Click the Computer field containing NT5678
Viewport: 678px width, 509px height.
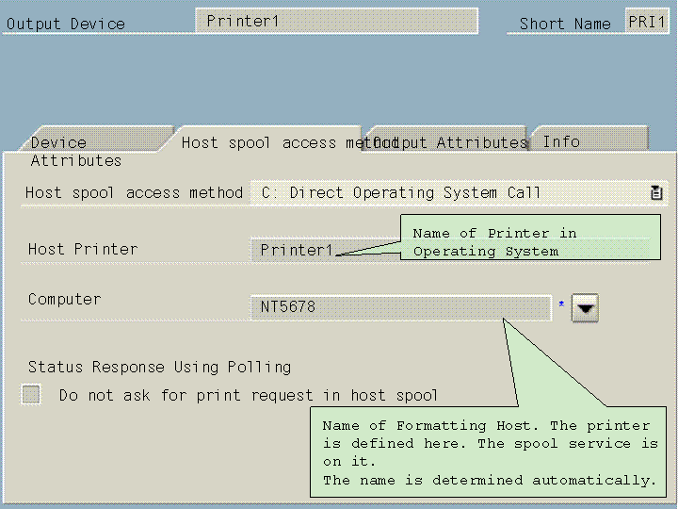[400, 307]
